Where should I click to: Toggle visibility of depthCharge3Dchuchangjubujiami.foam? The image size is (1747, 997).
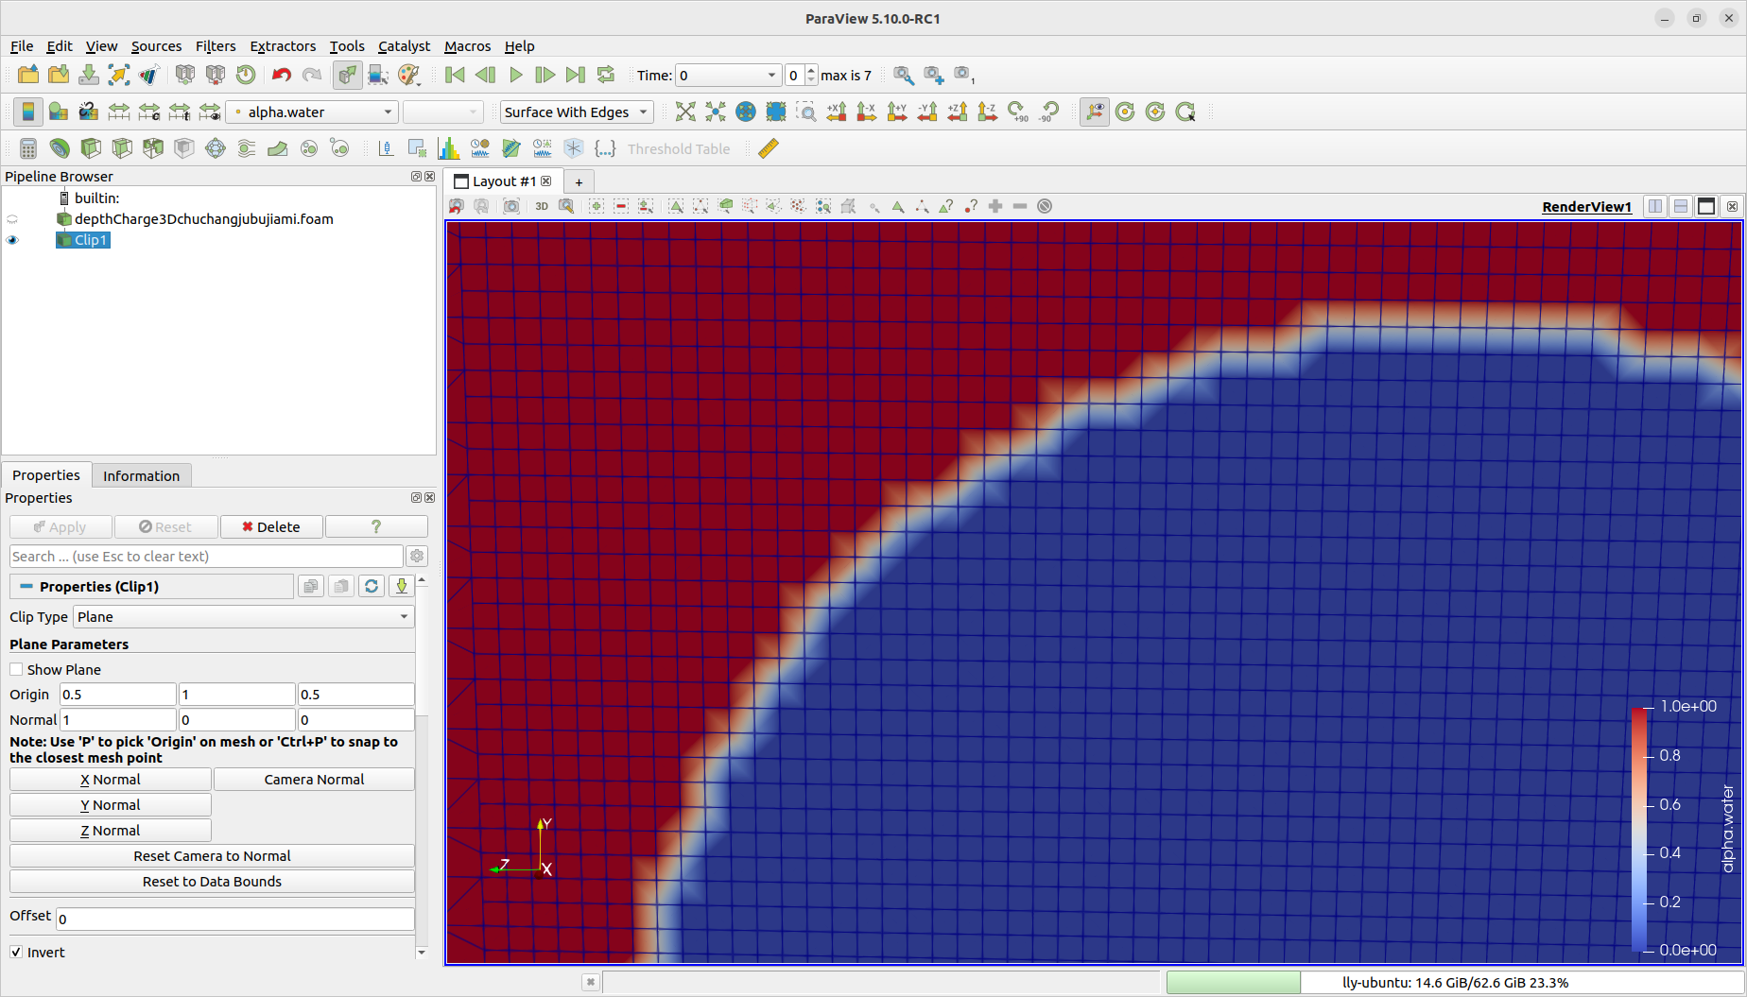pos(12,219)
